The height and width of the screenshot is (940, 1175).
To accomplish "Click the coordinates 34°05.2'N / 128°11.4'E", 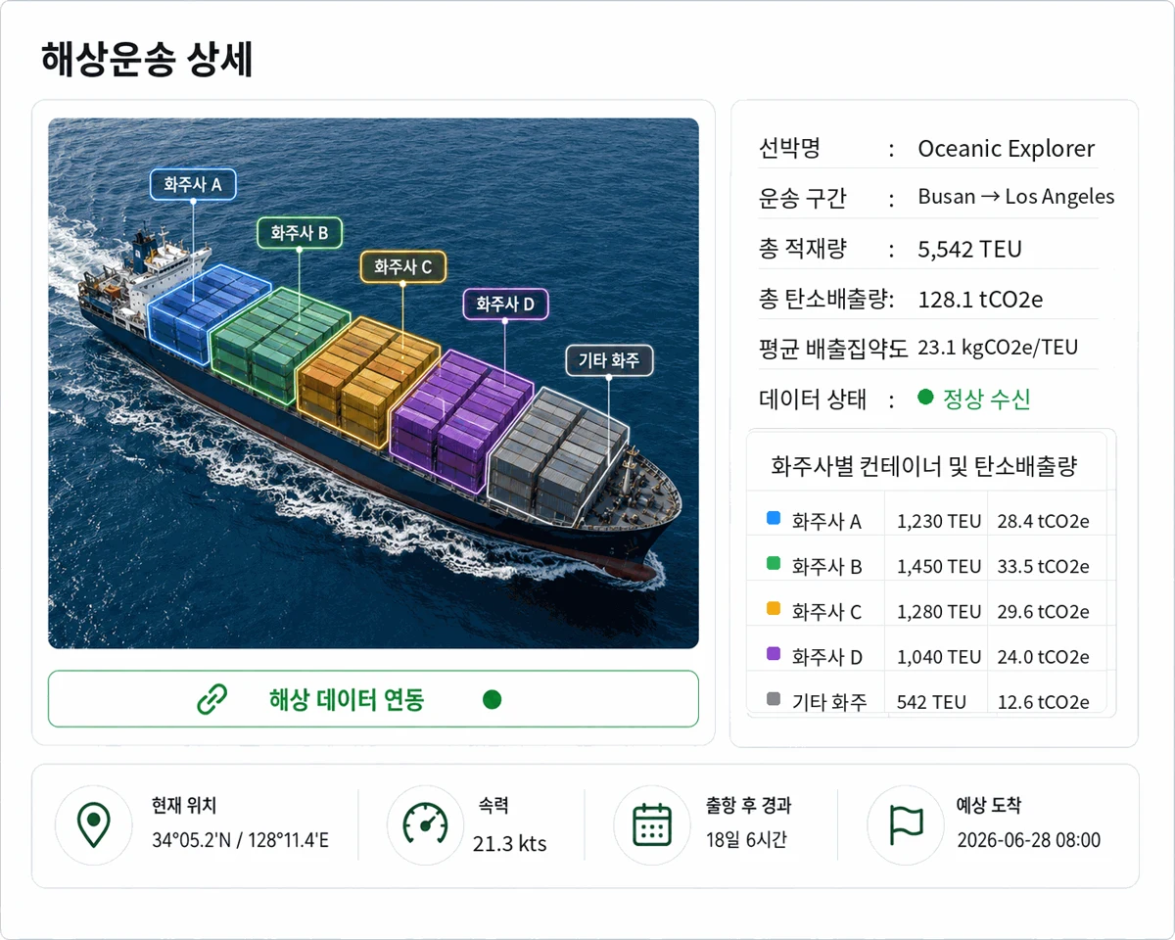I will coord(240,840).
